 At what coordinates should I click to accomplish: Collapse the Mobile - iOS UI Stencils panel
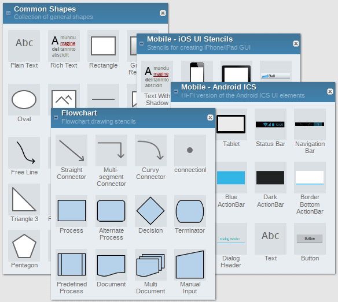[x=141, y=44]
